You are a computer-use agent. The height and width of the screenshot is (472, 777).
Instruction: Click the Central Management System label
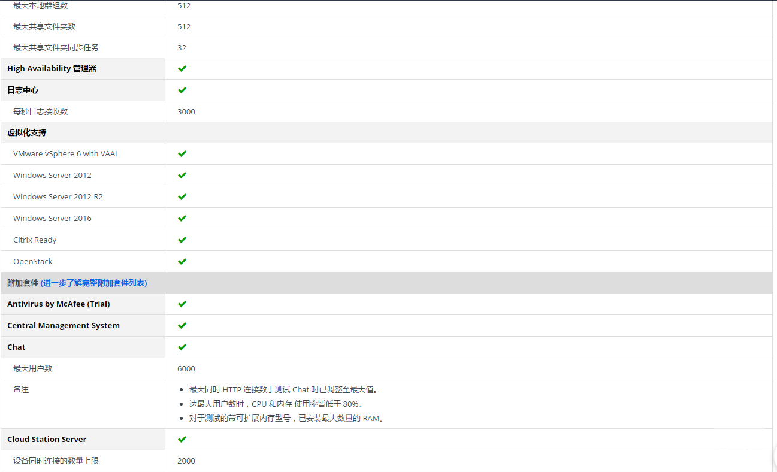64,325
